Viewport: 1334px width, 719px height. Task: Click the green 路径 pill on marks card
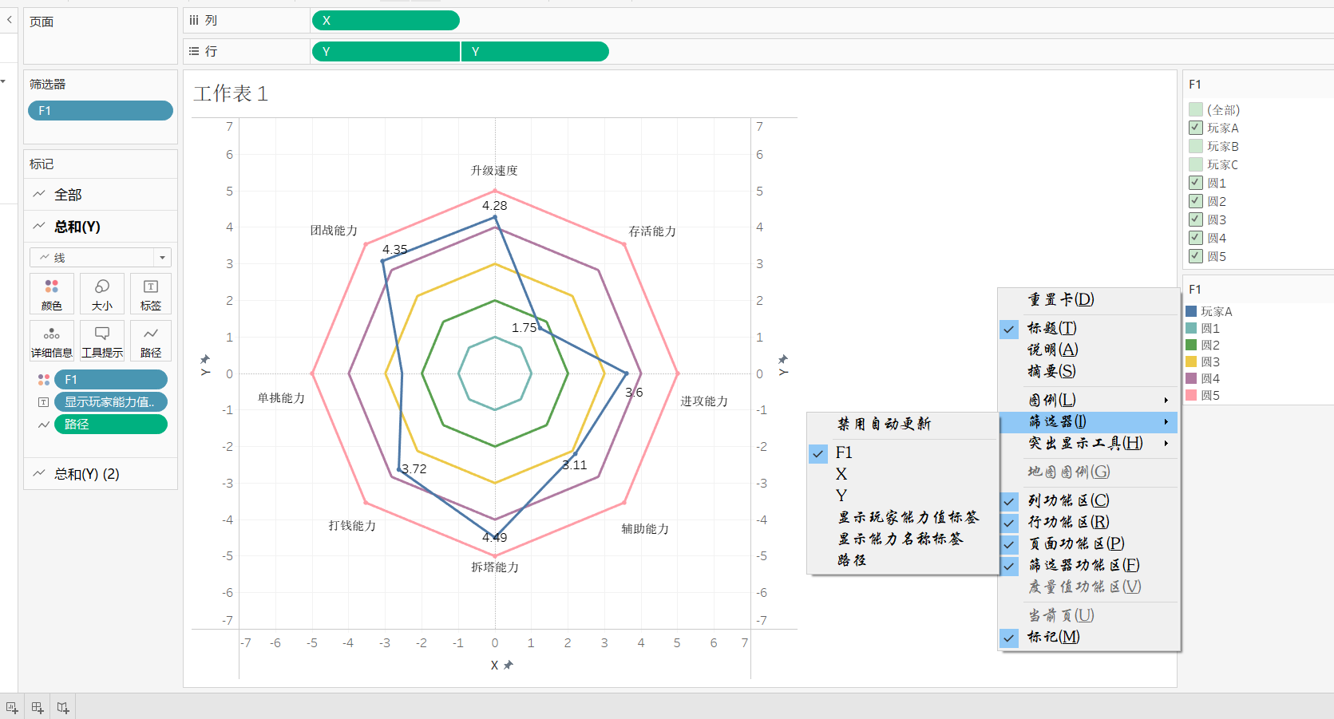click(x=111, y=425)
